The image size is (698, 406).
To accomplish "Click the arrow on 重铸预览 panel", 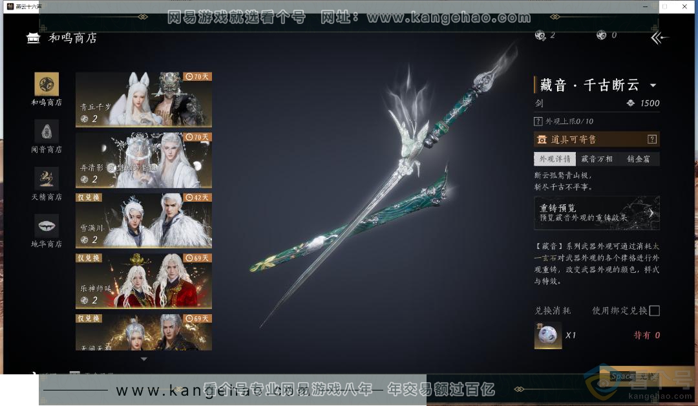I will [651, 213].
